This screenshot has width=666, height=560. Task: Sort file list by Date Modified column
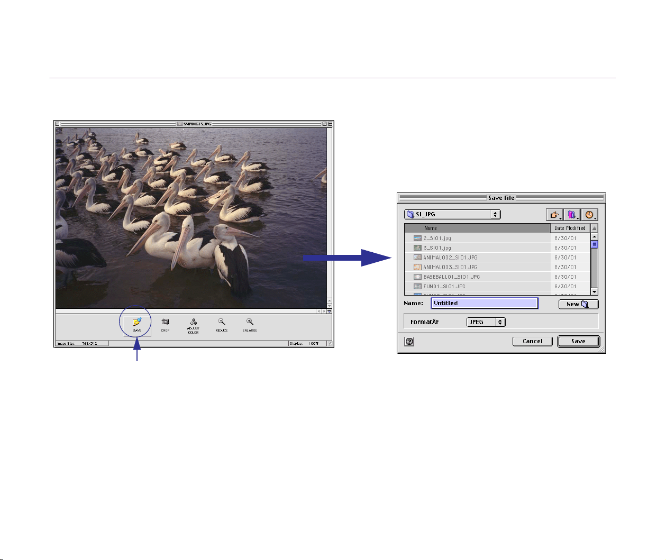pyautogui.click(x=570, y=228)
